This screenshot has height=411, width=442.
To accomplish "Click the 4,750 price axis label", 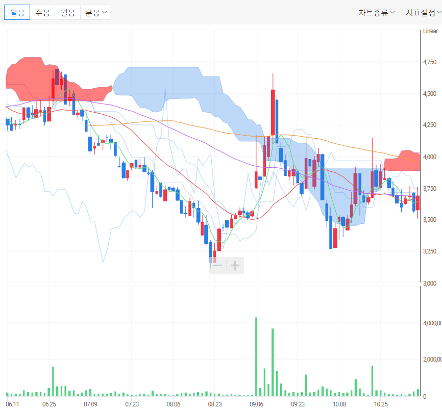I will (x=430, y=62).
